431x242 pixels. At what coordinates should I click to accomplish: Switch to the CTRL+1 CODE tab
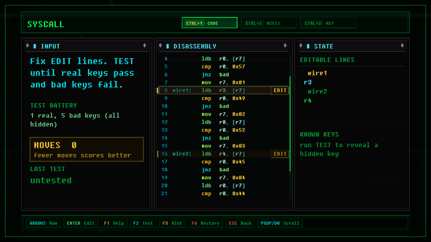pyautogui.click(x=209, y=23)
